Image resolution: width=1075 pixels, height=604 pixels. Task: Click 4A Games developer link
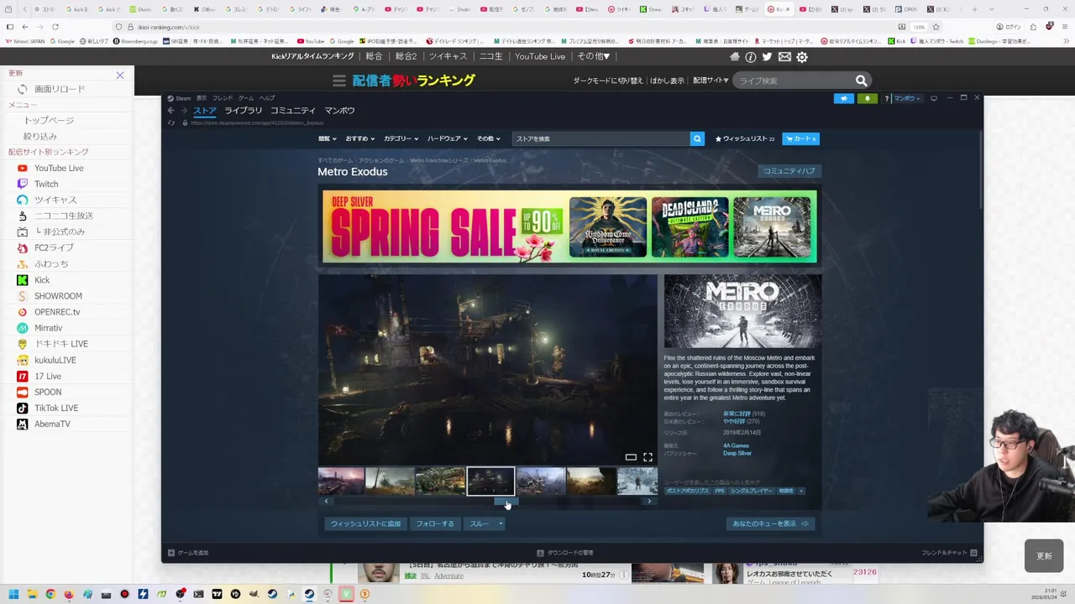pyautogui.click(x=736, y=445)
